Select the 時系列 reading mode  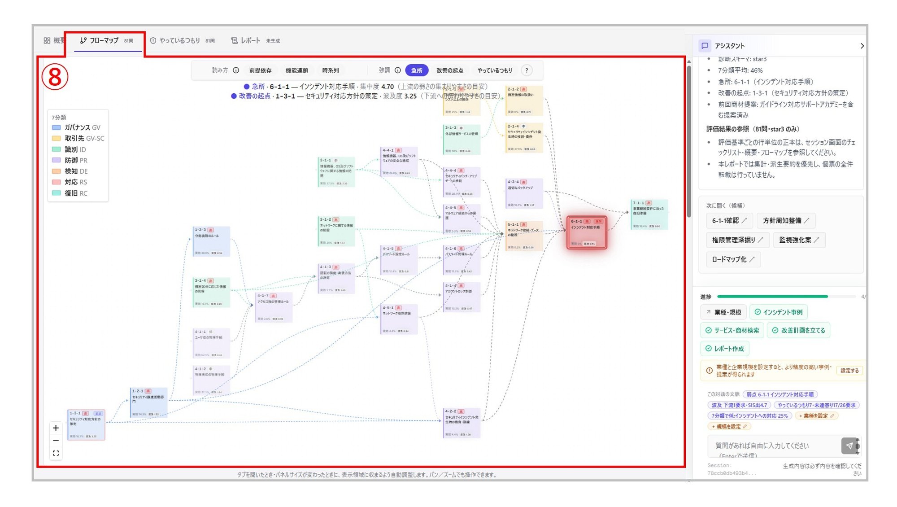[x=331, y=70]
